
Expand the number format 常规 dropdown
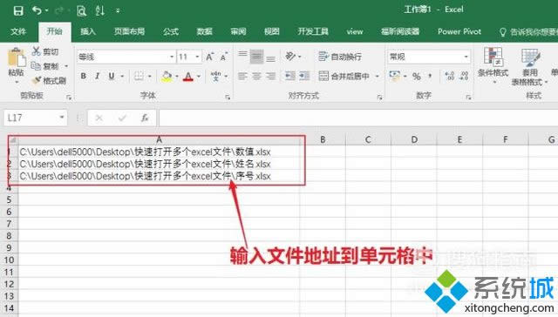[x=466, y=57]
